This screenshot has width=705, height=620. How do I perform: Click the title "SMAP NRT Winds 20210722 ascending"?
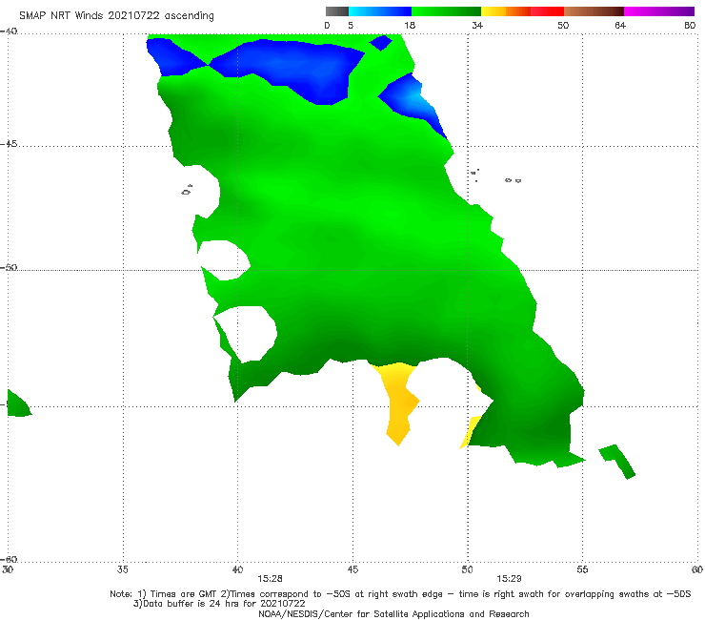pos(116,15)
